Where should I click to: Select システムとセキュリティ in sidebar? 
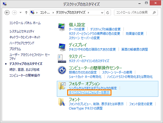[x=22, y=31]
